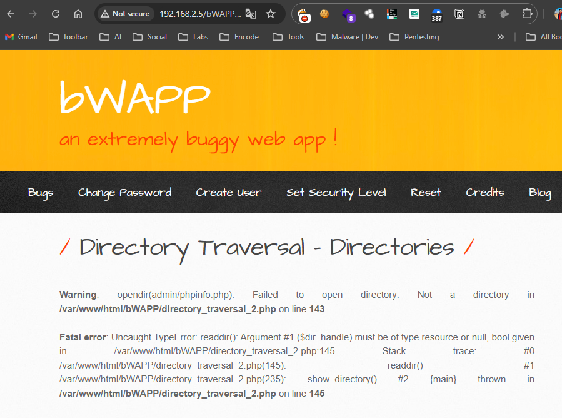The height and width of the screenshot is (418, 562).
Task: Open the Translate this page icon
Action: [x=251, y=14]
